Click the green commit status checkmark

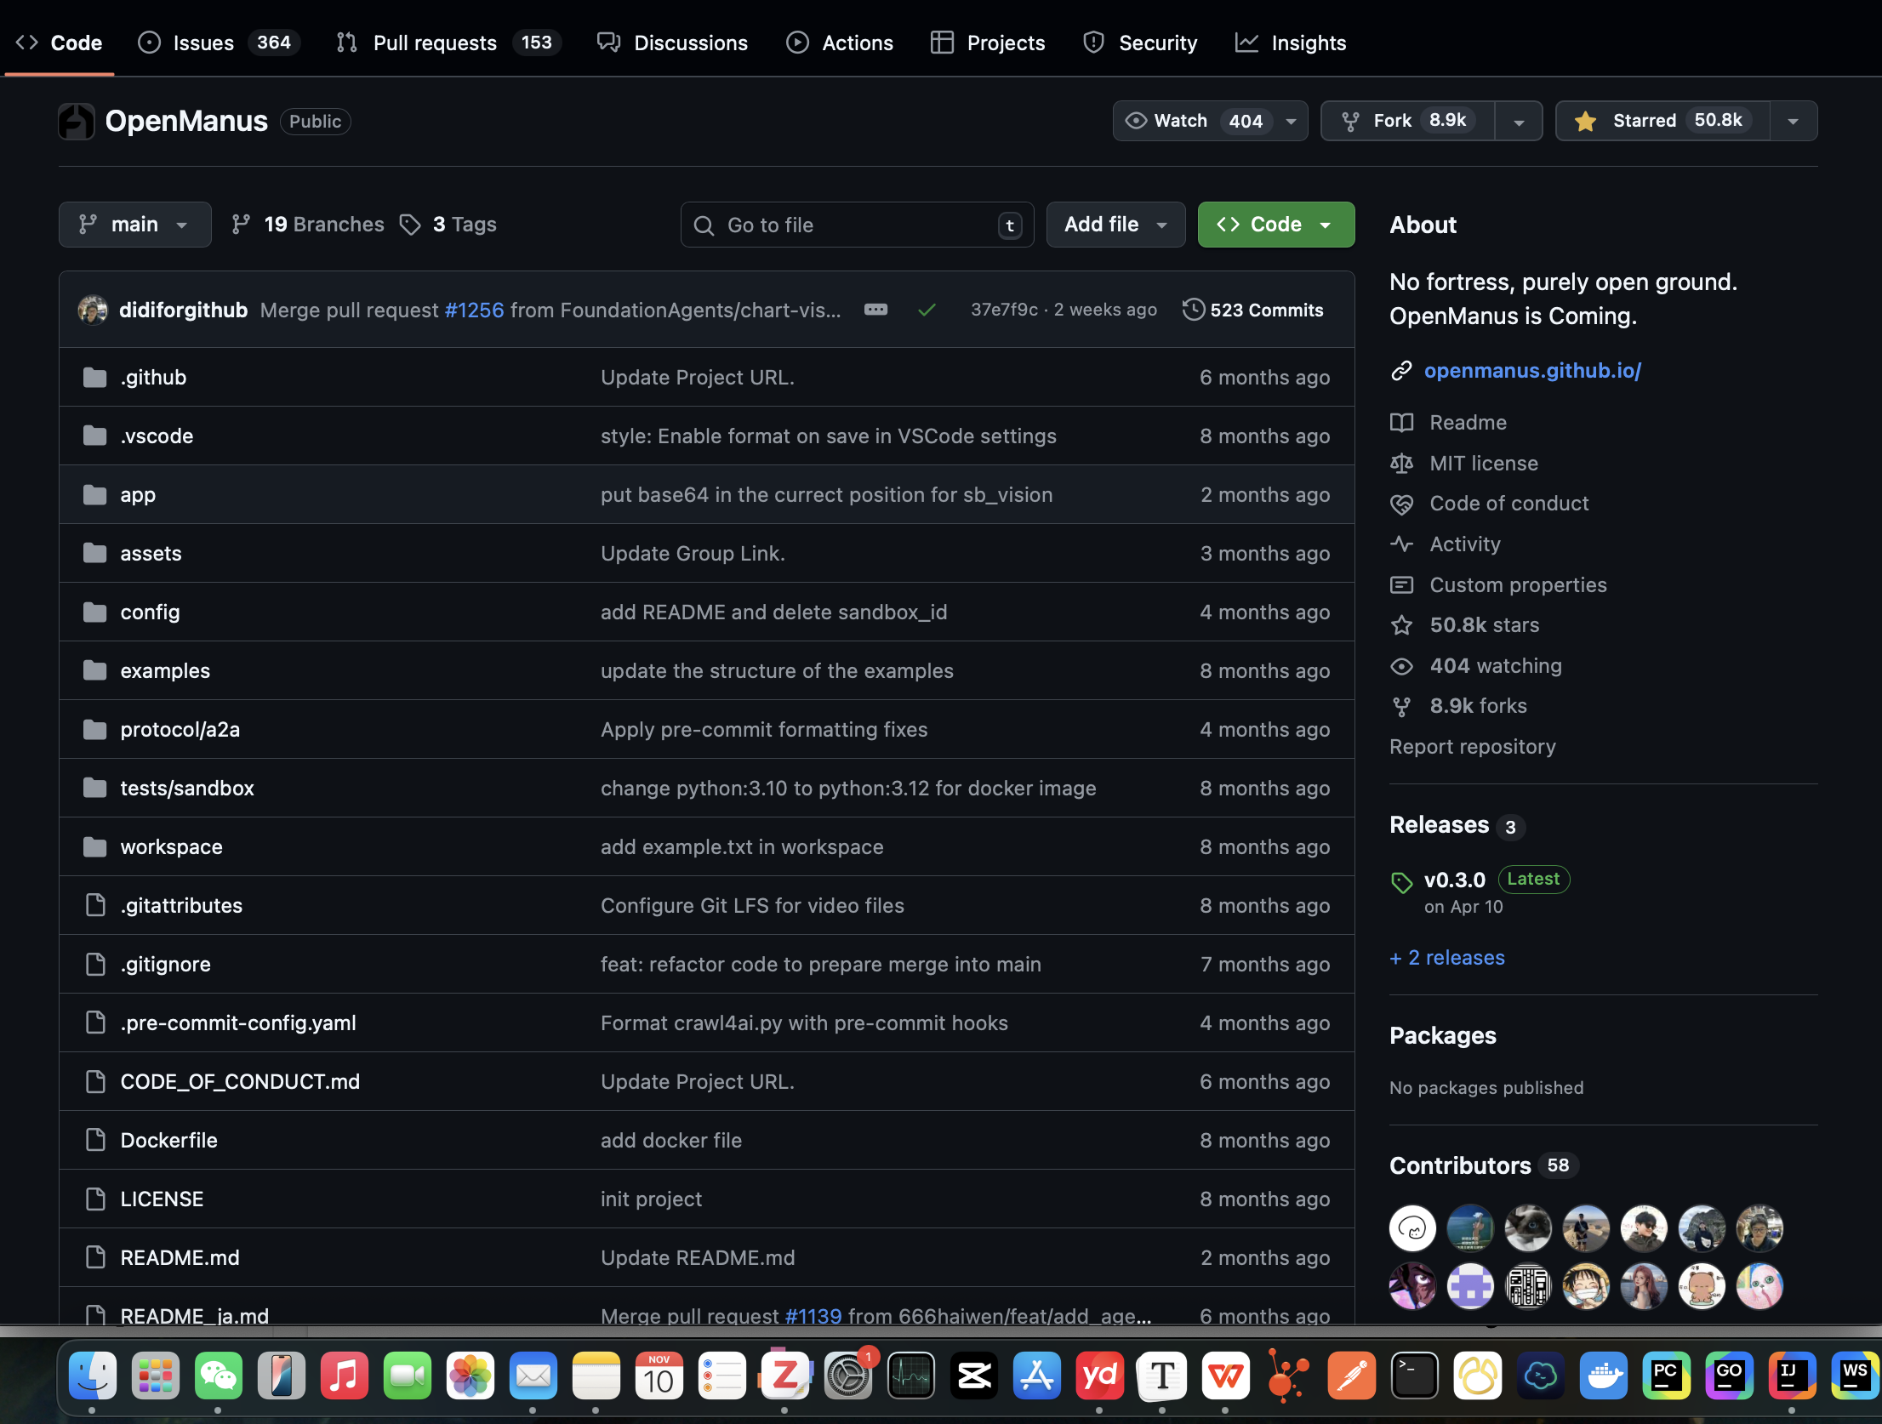(x=927, y=310)
